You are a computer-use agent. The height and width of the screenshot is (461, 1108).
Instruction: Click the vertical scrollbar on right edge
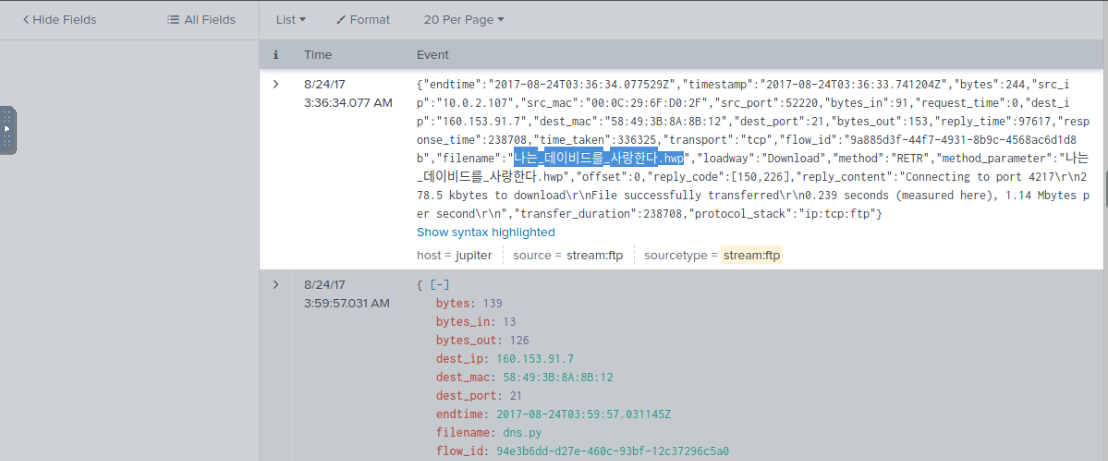pyautogui.click(x=1106, y=189)
